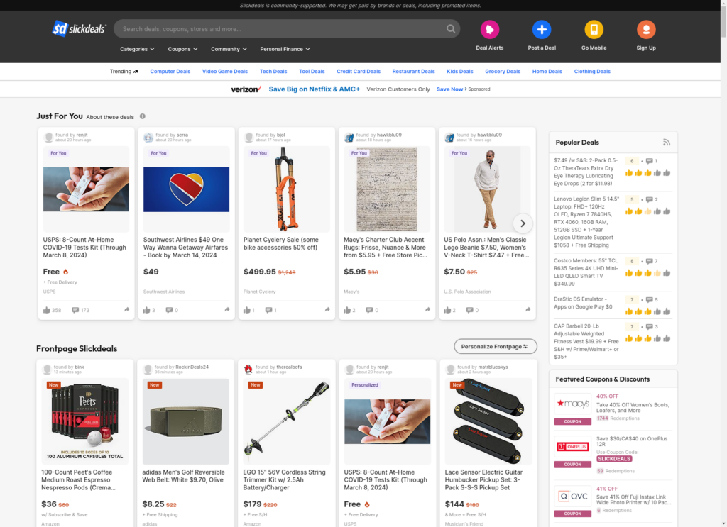The width and height of the screenshot is (727, 527).
Task: Open comments on USPS COVID-19 Tests card
Action: [75, 310]
